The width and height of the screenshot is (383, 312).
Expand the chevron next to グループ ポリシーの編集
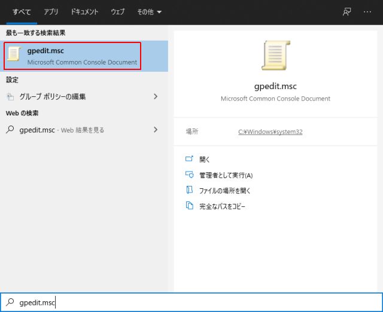coord(156,96)
